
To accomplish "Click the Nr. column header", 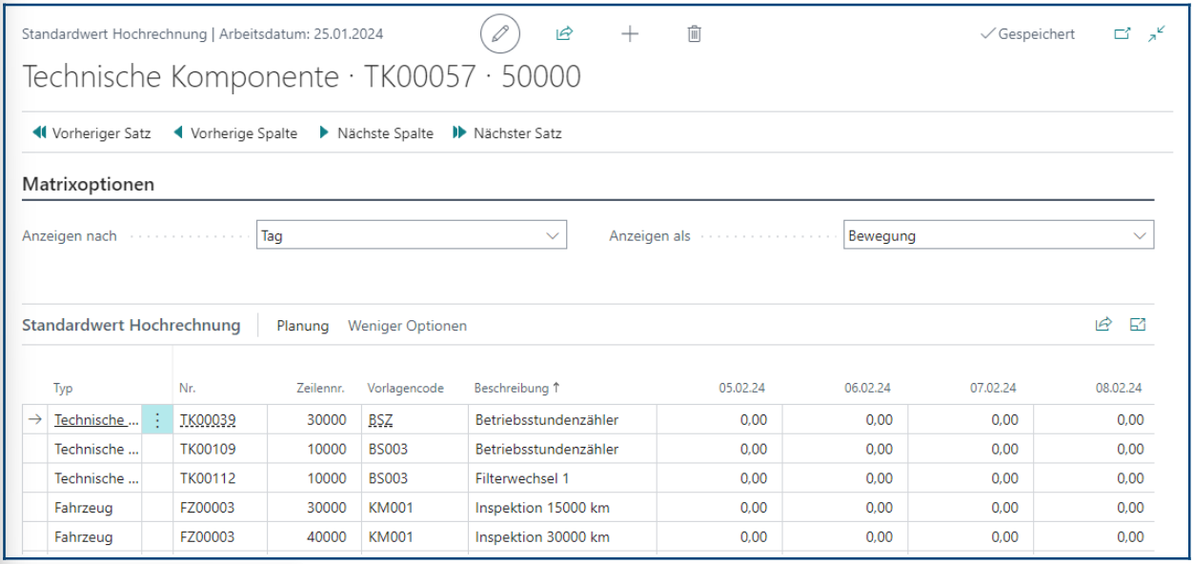I will pos(188,388).
